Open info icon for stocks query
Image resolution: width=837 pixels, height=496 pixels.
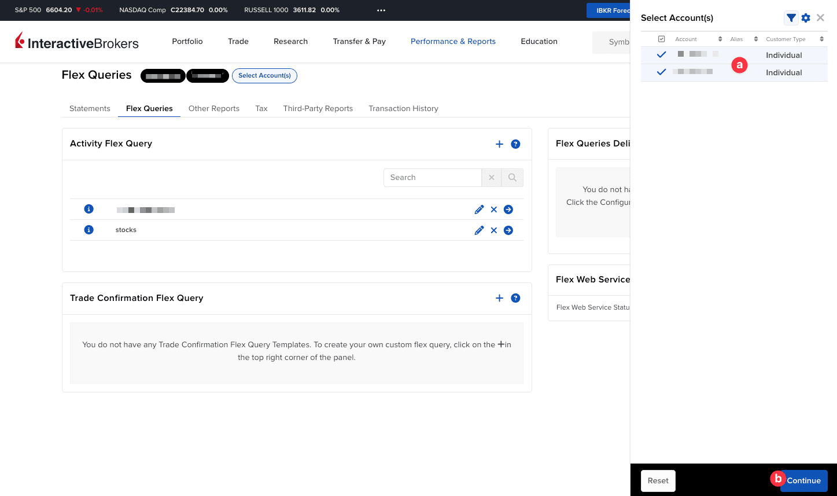coord(89,230)
